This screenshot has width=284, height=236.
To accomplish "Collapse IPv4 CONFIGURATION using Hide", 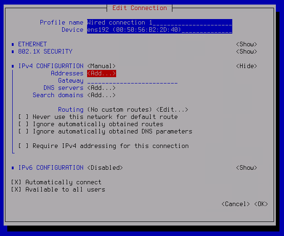I will 246,66.
